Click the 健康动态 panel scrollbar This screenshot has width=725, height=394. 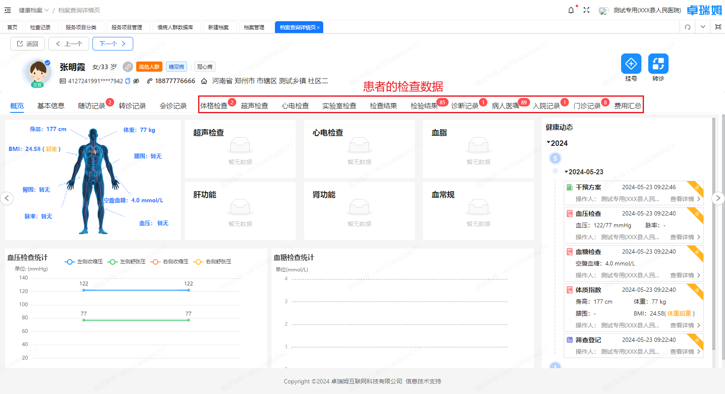714,233
